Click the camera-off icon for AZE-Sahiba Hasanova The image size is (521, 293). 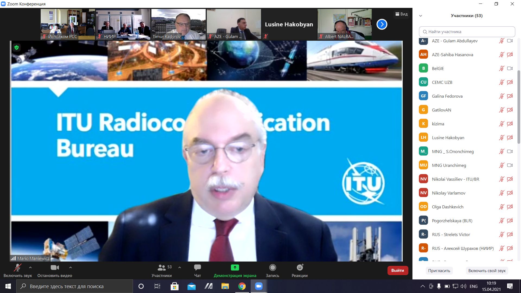[510, 55]
